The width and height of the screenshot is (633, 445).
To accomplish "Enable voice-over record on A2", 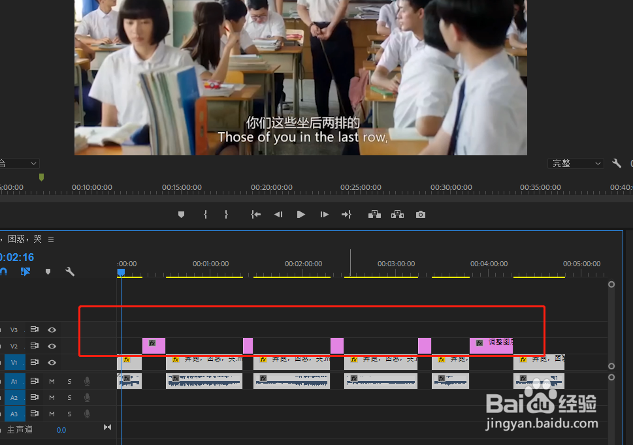I will (87, 397).
